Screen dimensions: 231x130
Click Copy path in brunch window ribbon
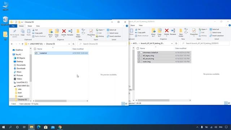pyautogui.click(x=140, y=32)
